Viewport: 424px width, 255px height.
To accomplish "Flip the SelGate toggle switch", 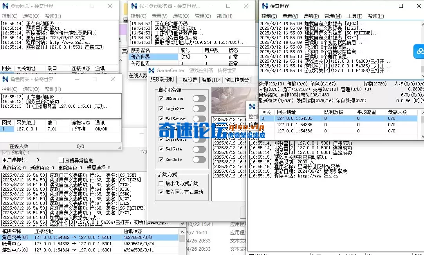I will pyautogui.click(x=199, y=149).
